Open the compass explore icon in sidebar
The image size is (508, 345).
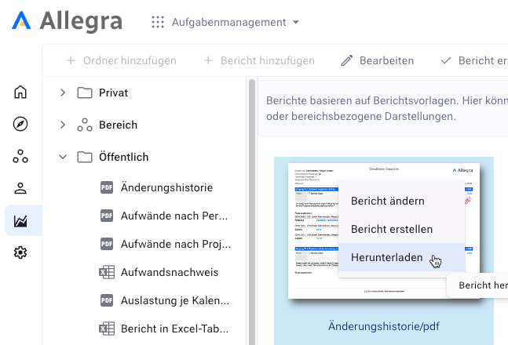coord(20,125)
